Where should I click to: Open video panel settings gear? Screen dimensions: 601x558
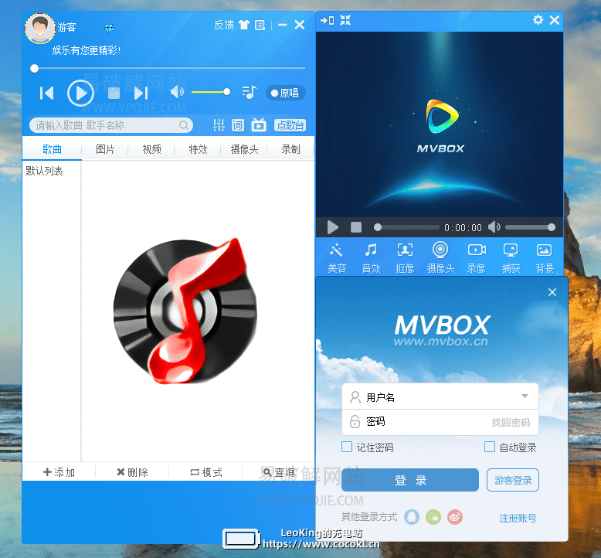click(538, 20)
